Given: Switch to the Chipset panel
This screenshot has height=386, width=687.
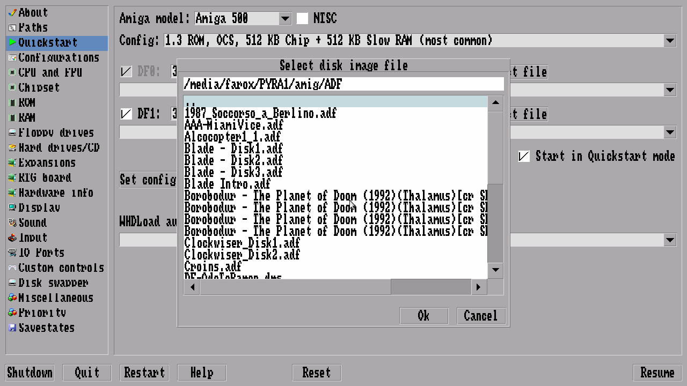Looking at the screenshot, I should pyautogui.click(x=39, y=87).
